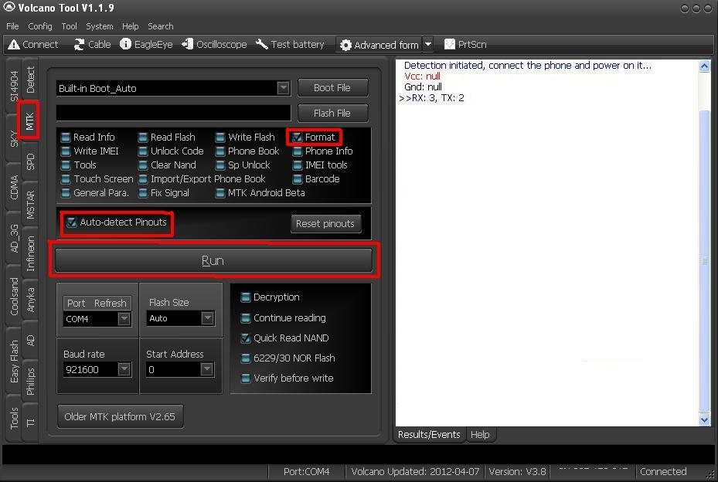Expand the Flash Size Auto dropdown
This screenshot has height=482, width=718.
[x=207, y=317]
